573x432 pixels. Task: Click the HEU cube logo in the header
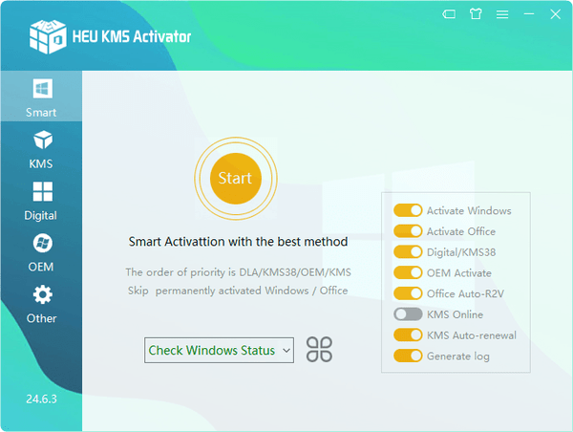(x=48, y=36)
